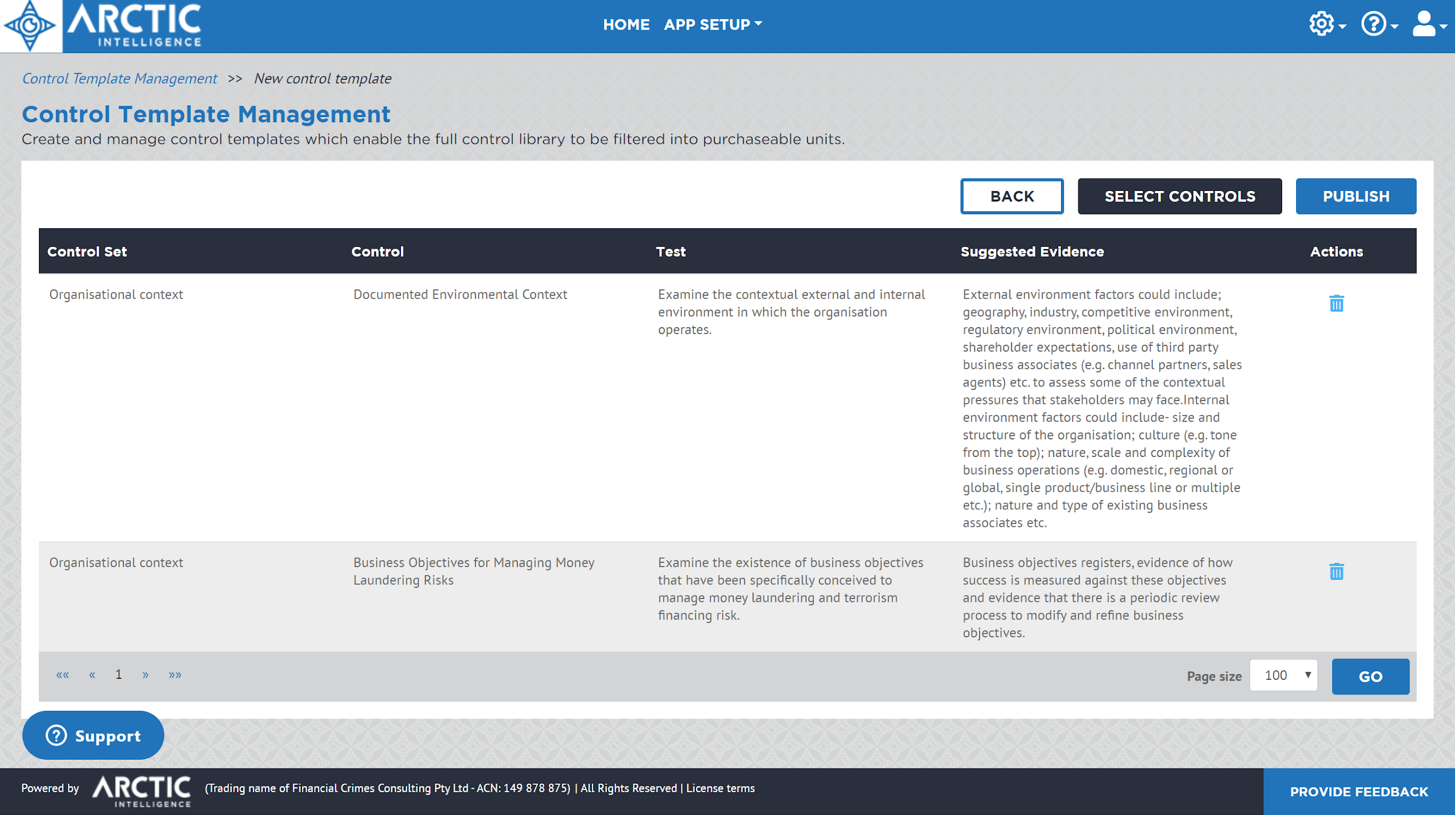Click the GO button
Image resolution: width=1455 pixels, height=815 pixels.
pos(1371,676)
